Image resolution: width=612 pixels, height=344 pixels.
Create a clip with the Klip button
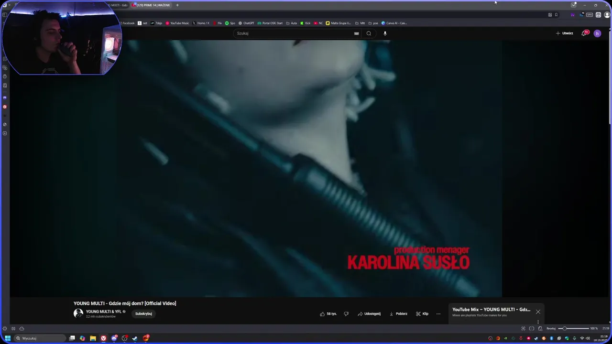click(422, 314)
